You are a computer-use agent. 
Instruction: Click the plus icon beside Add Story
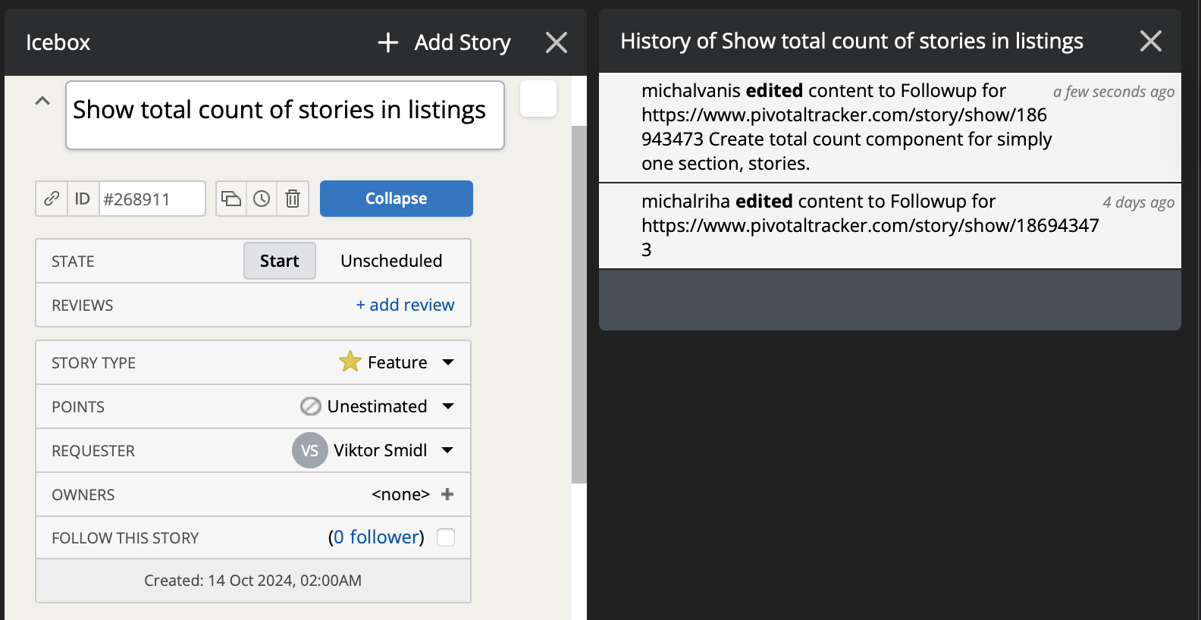(388, 42)
